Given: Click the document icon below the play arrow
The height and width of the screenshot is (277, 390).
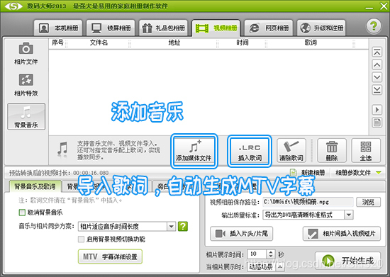Looking at the screenshot, I should click(x=377, y=123).
